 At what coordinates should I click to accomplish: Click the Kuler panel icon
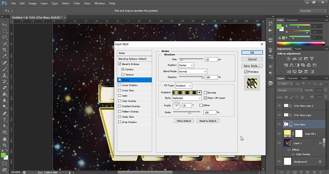pos(270,83)
